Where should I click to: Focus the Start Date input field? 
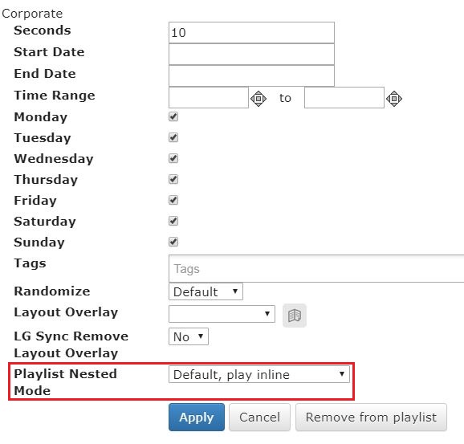point(251,54)
